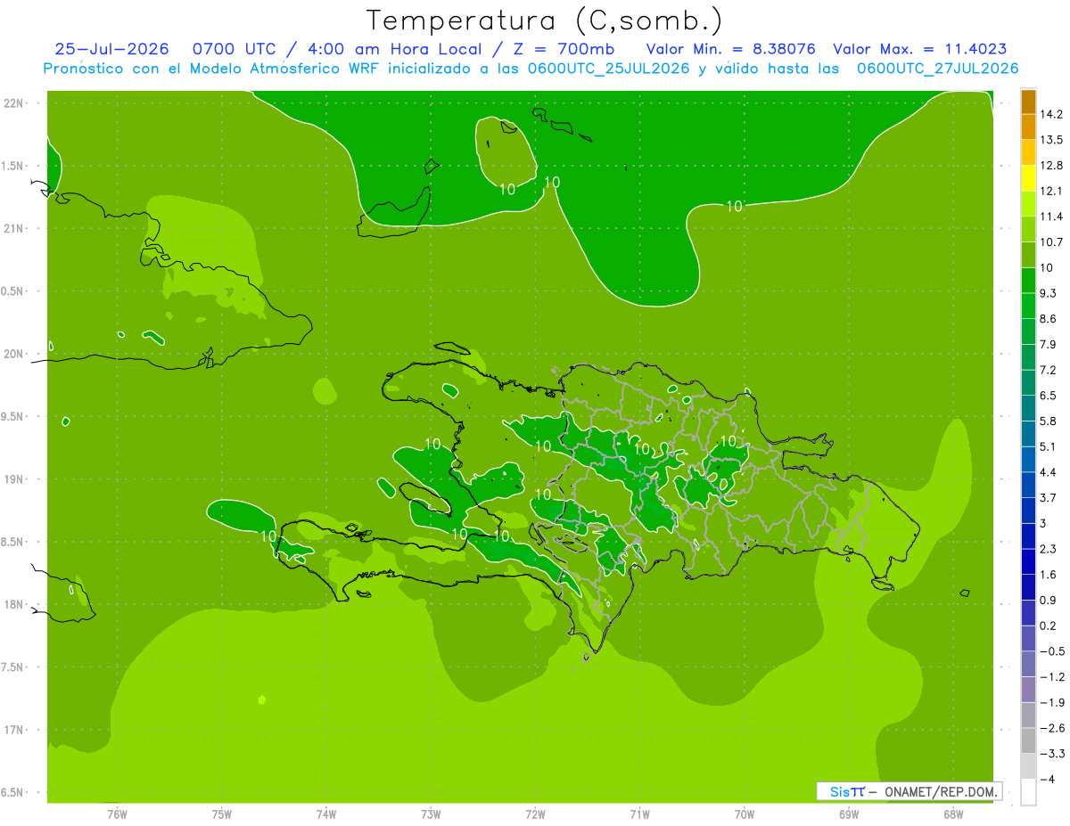Select the "Z = 700mb" level text

(x=563, y=49)
